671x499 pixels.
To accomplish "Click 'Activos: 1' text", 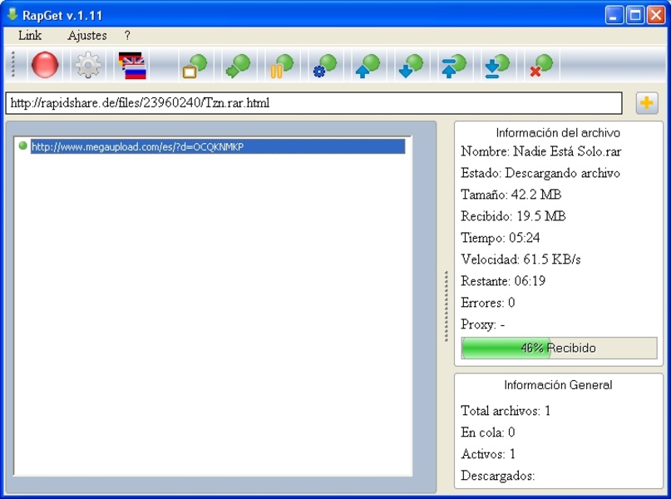I will coord(488,454).
